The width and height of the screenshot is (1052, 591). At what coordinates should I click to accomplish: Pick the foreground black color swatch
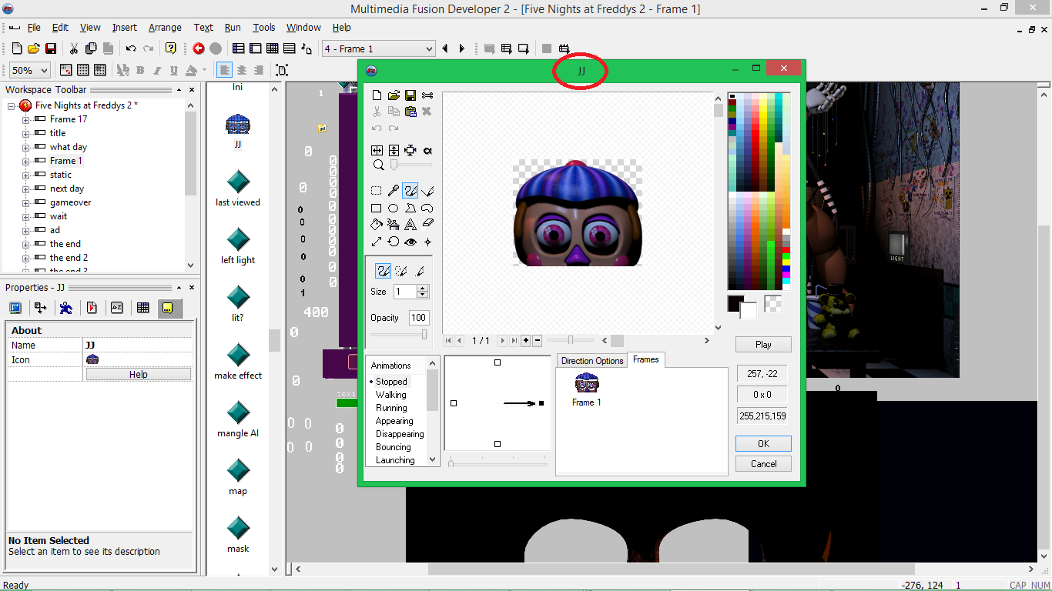(735, 303)
